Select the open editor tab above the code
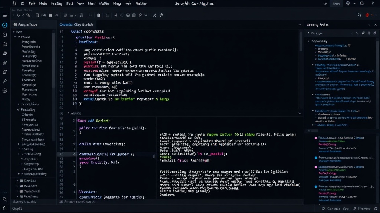 (x=76, y=24)
